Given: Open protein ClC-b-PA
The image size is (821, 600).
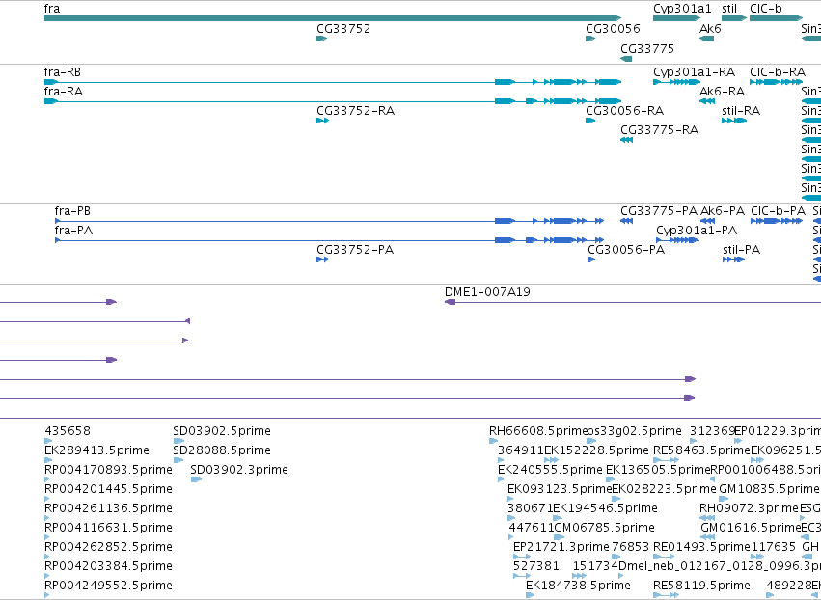Looking at the screenshot, I should [777, 222].
